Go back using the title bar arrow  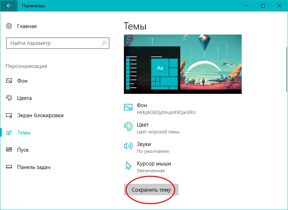click(x=9, y=6)
